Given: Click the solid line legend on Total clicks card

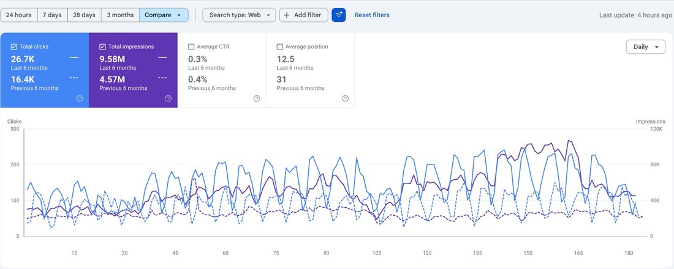Looking at the screenshot, I should [74, 57].
